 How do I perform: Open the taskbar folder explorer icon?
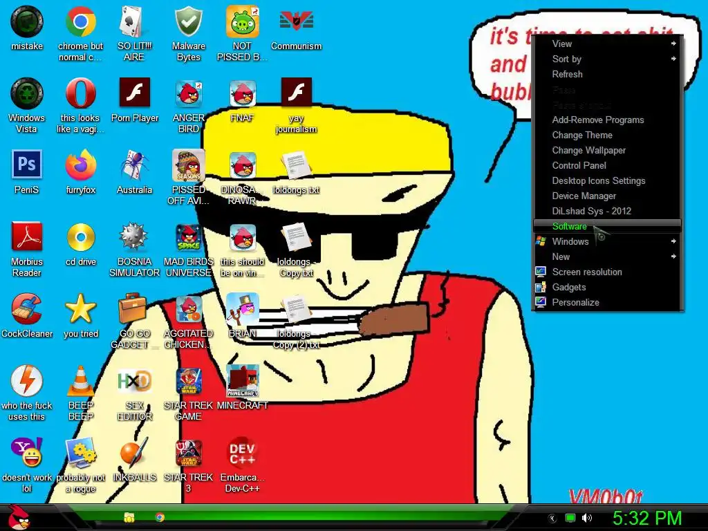click(x=129, y=517)
